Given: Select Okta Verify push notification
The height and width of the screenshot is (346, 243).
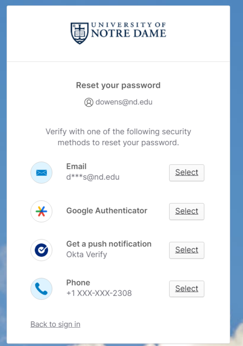Looking at the screenshot, I should pos(186,250).
